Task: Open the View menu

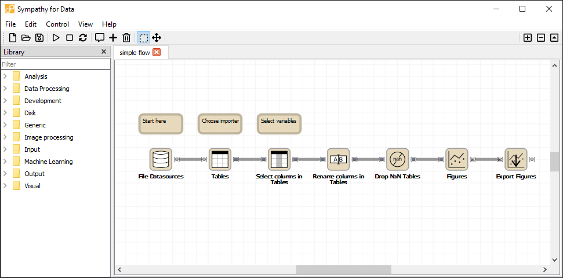Action: point(85,24)
